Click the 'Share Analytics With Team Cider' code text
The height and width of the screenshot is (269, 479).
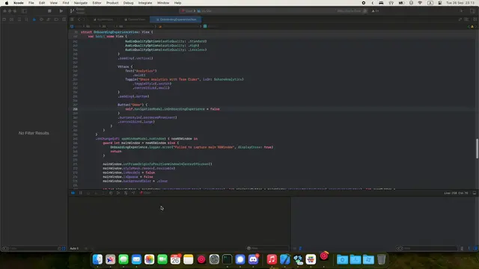point(169,79)
